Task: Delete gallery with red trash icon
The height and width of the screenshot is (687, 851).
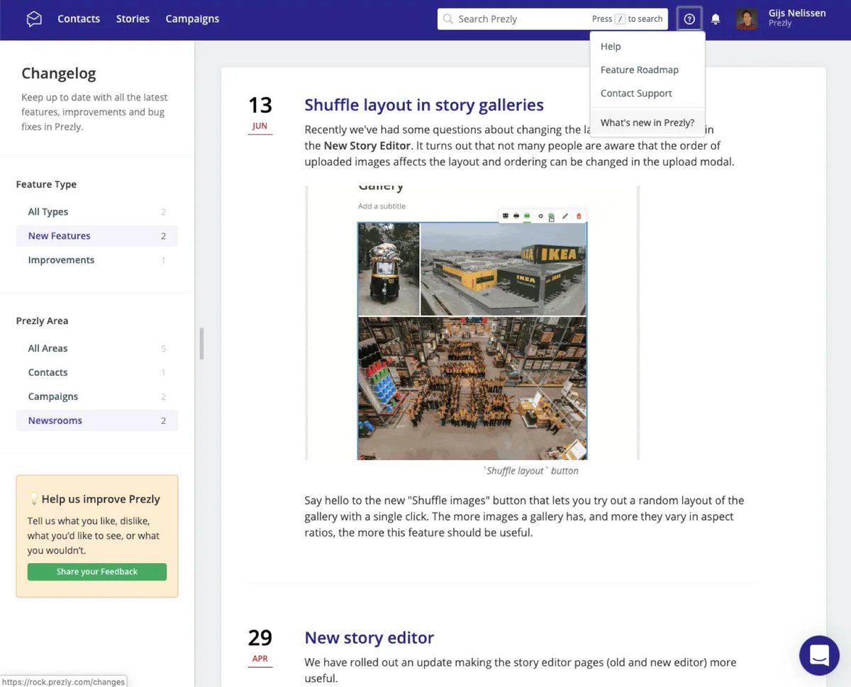Action: point(579,216)
